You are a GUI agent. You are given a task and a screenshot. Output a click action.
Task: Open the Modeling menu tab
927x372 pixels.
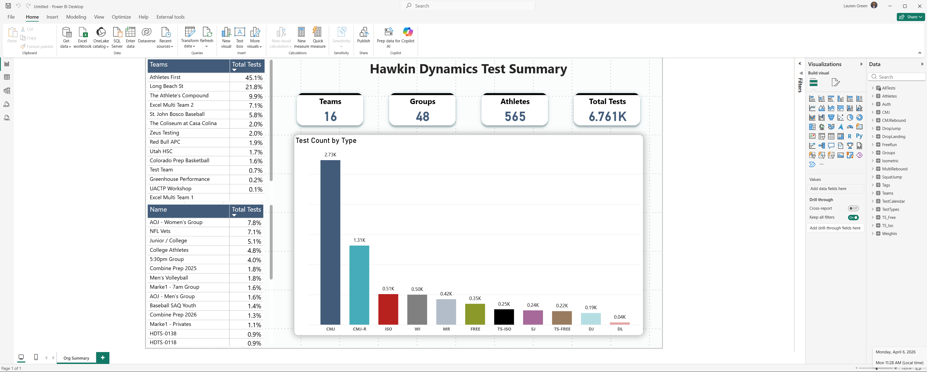pos(76,16)
